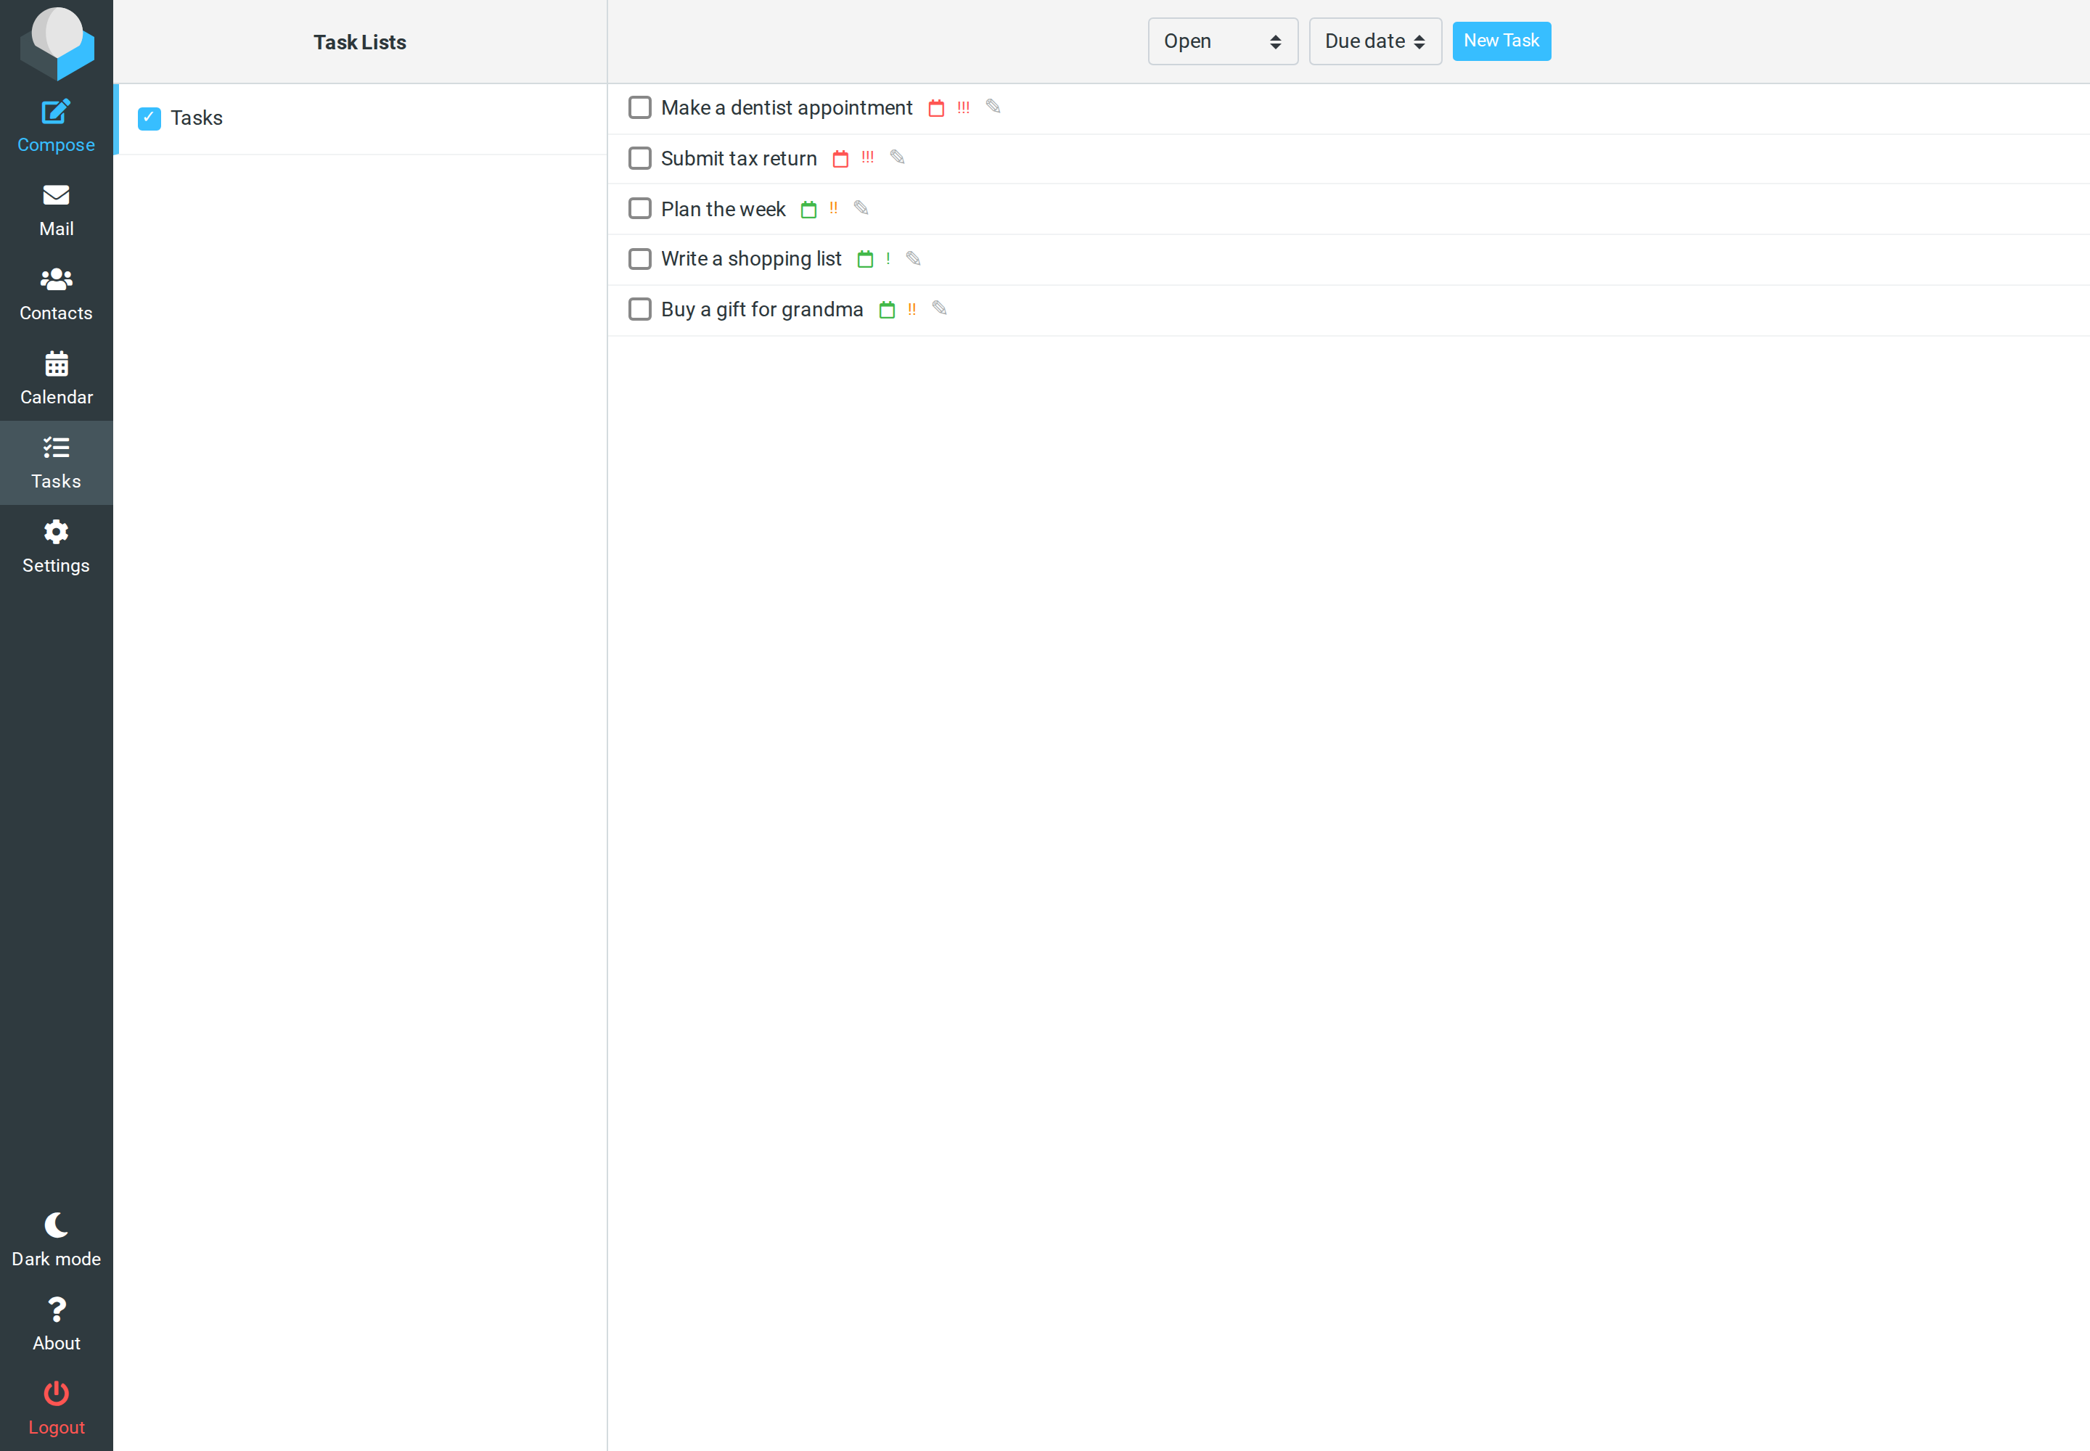Click high priority marks on dentist appointment
The height and width of the screenshot is (1451, 2090).
coord(963,108)
